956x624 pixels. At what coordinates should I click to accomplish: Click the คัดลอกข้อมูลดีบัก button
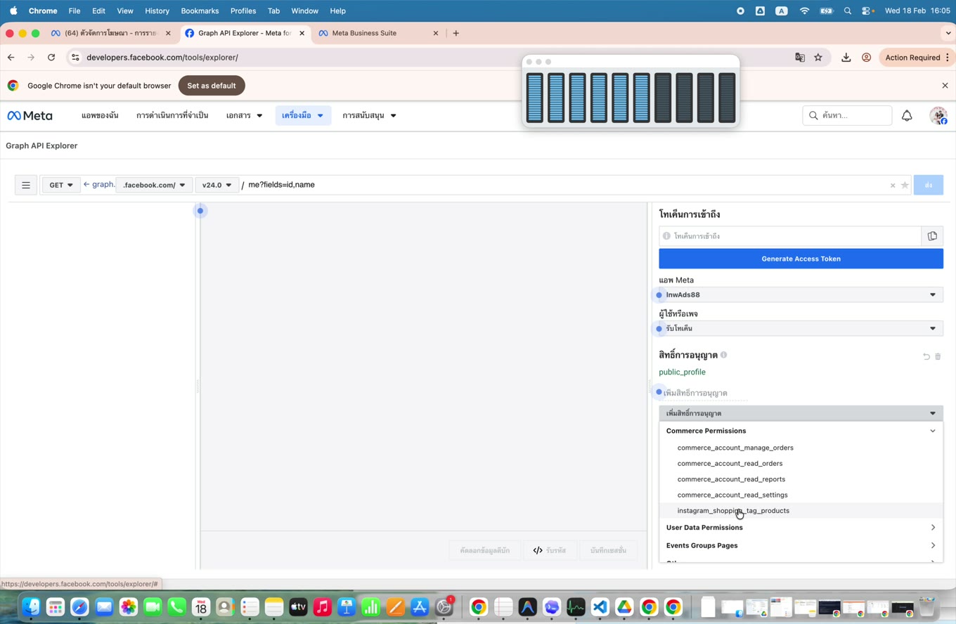(x=485, y=550)
